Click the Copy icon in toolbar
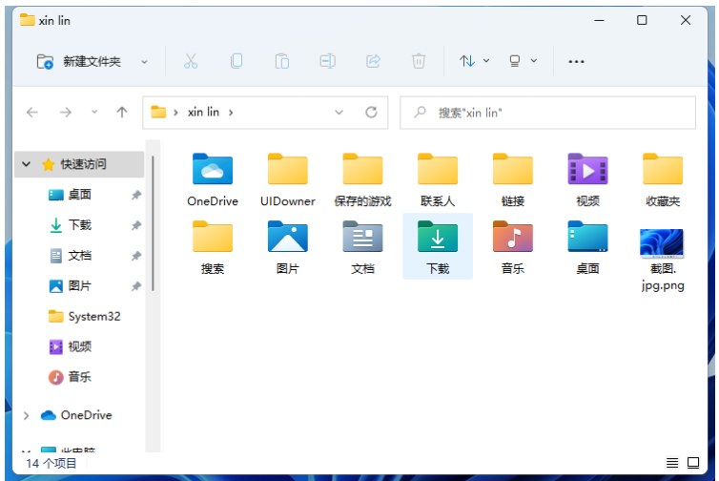 [x=236, y=61]
